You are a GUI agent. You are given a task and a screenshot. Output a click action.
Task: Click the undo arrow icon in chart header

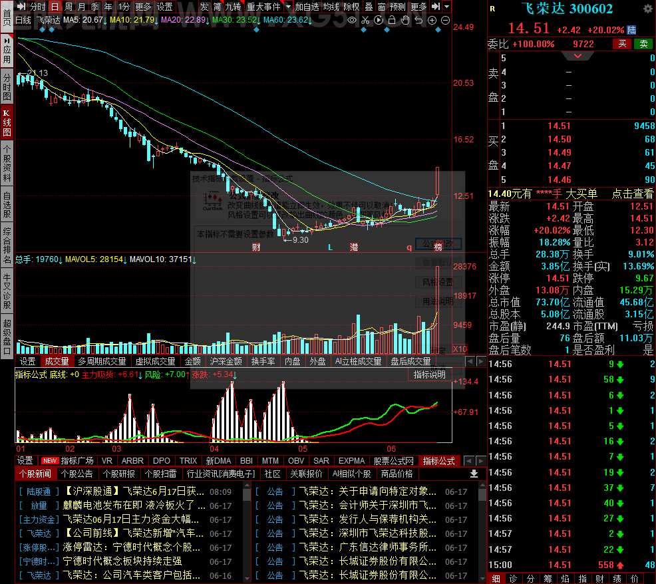coord(418,20)
